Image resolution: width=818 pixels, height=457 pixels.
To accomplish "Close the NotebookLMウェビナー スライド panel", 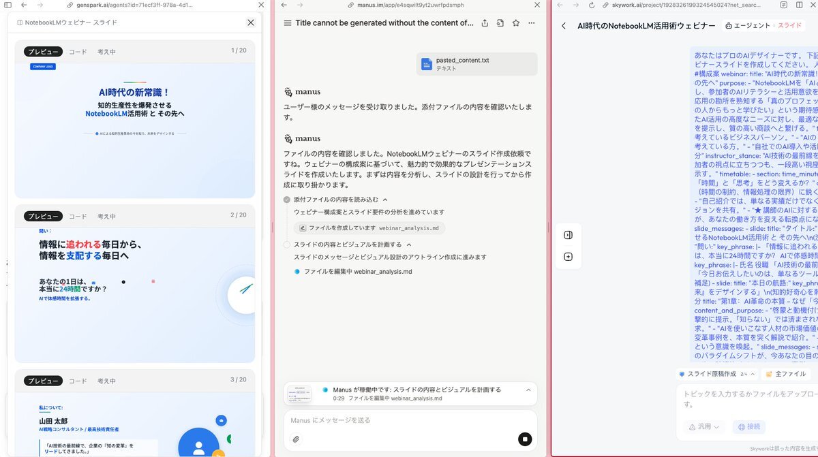I will point(251,22).
